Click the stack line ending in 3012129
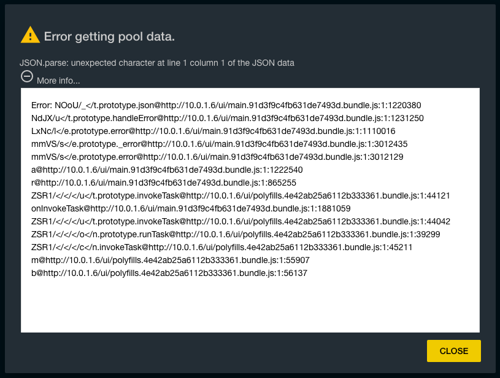Image resolution: width=500 pixels, height=378 pixels. pyautogui.click(x=217, y=157)
